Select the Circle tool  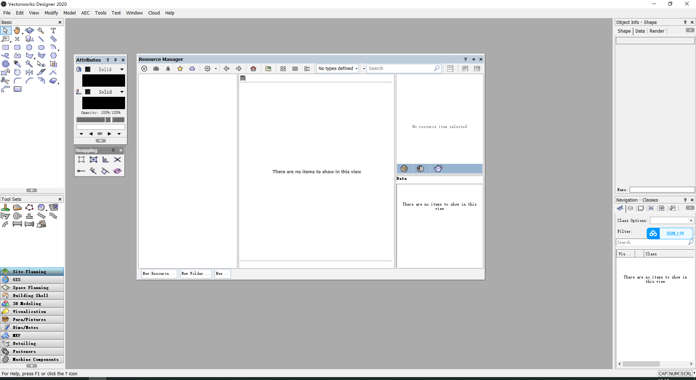click(29, 47)
